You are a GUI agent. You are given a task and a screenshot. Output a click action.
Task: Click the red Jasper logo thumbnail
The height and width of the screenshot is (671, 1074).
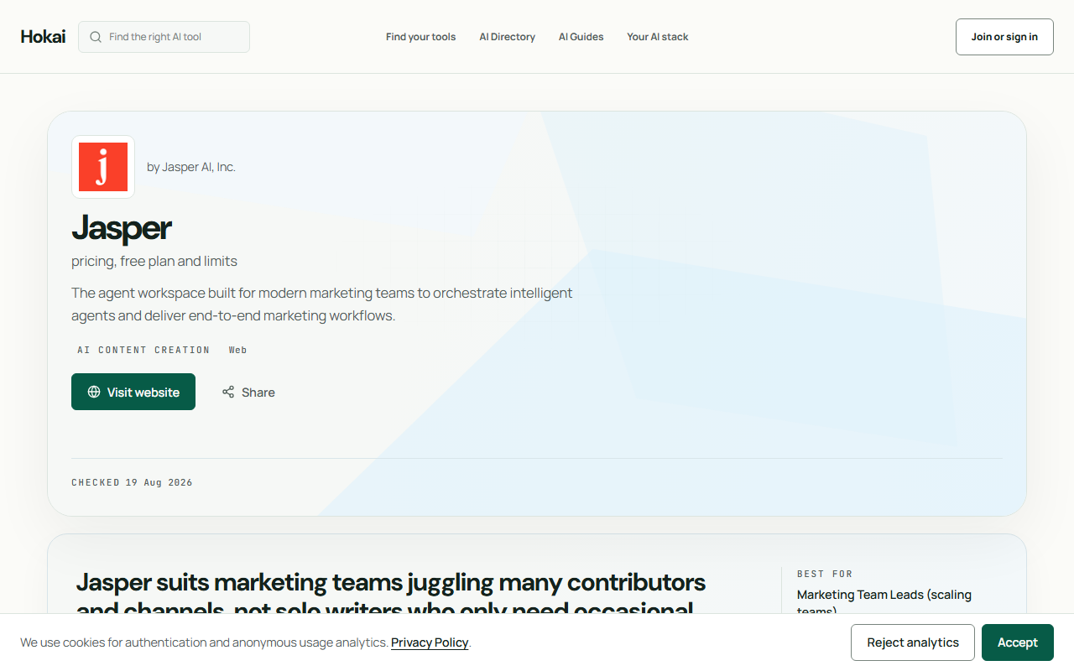(103, 167)
